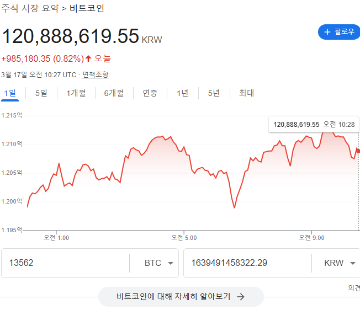Open the 면책조항 disclaimer link
360x310 pixels.
point(96,74)
